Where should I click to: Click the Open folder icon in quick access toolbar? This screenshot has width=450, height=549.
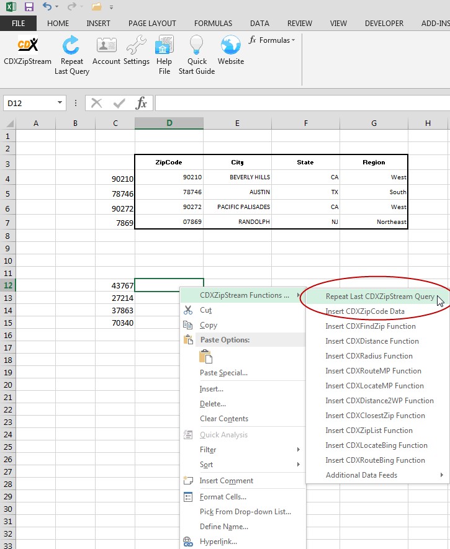point(96,7)
